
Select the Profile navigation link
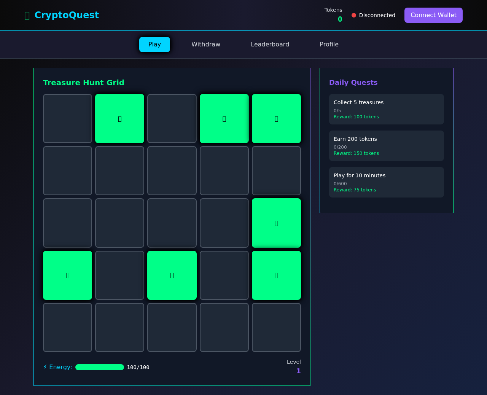click(x=329, y=44)
